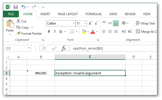Screen dimensions: 162x100
Task: Apply the red font color
Action: pos(93,31)
